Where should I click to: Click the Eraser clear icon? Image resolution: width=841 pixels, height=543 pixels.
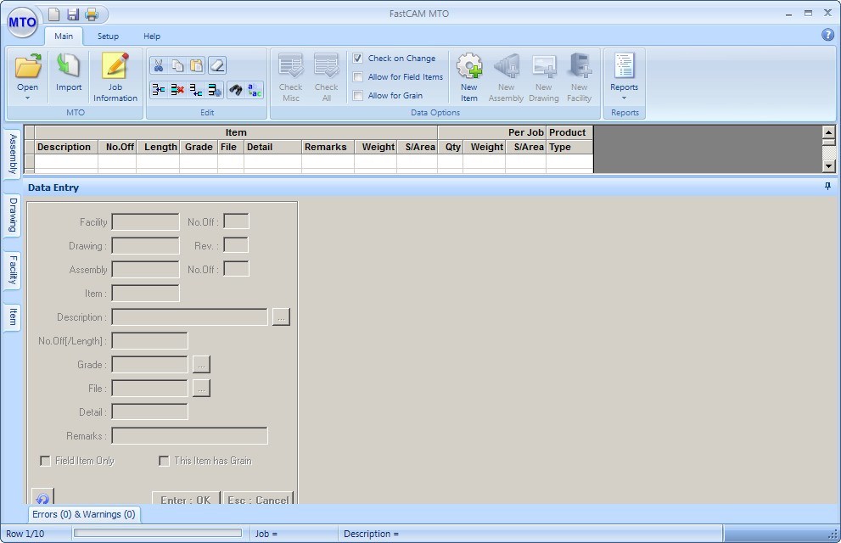216,65
